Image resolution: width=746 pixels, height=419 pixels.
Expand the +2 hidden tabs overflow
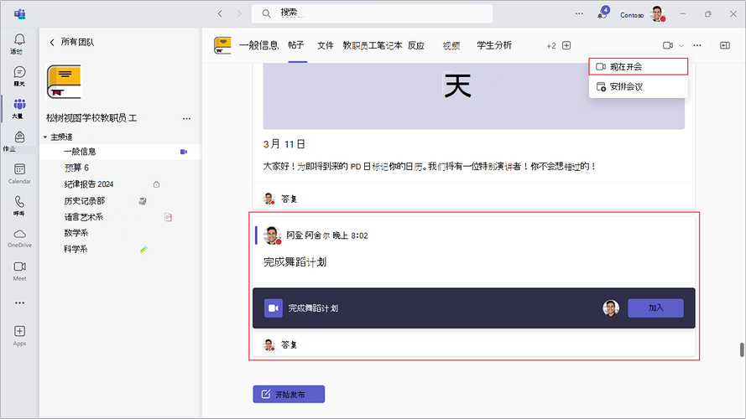550,45
